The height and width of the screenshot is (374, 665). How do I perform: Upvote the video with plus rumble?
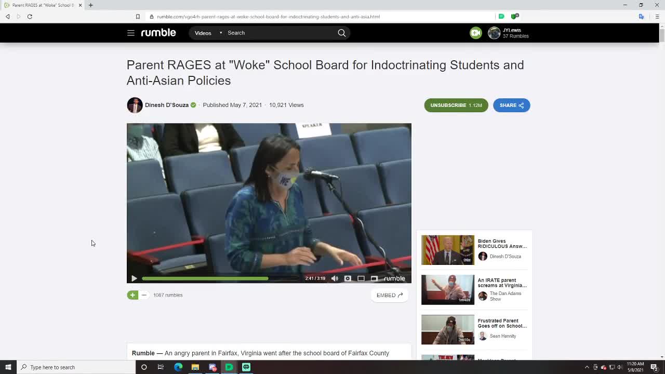(x=132, y=295)
